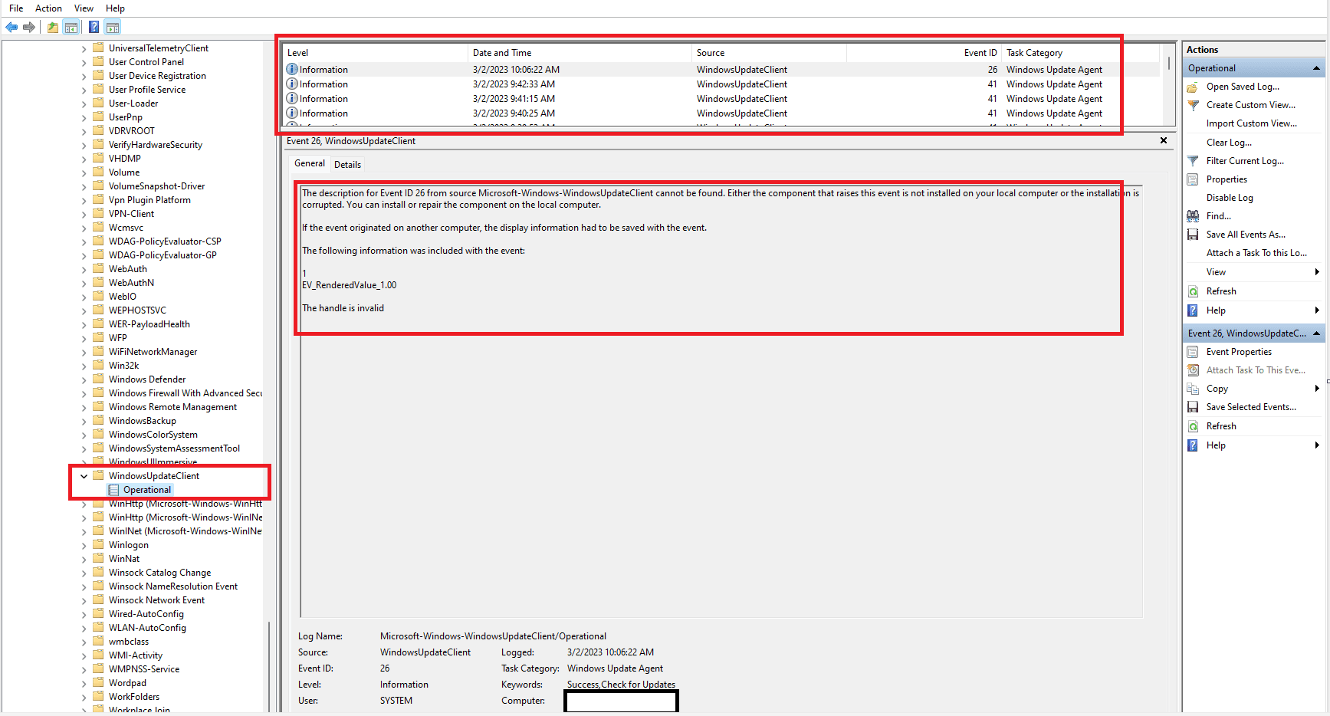Collapse the Event 26 actions section header
Image resolution: width=1330 pixels, height=716 pixels.
1316,333
